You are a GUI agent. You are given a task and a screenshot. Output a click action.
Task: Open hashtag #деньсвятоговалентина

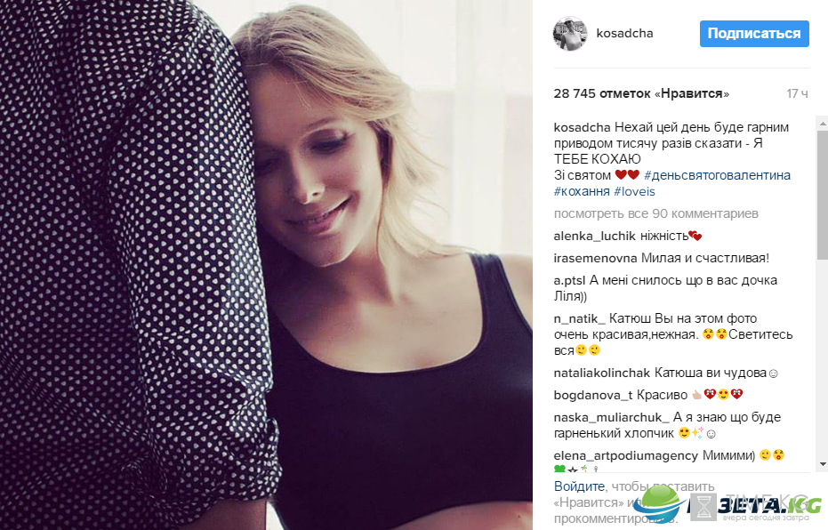(717, 175)
